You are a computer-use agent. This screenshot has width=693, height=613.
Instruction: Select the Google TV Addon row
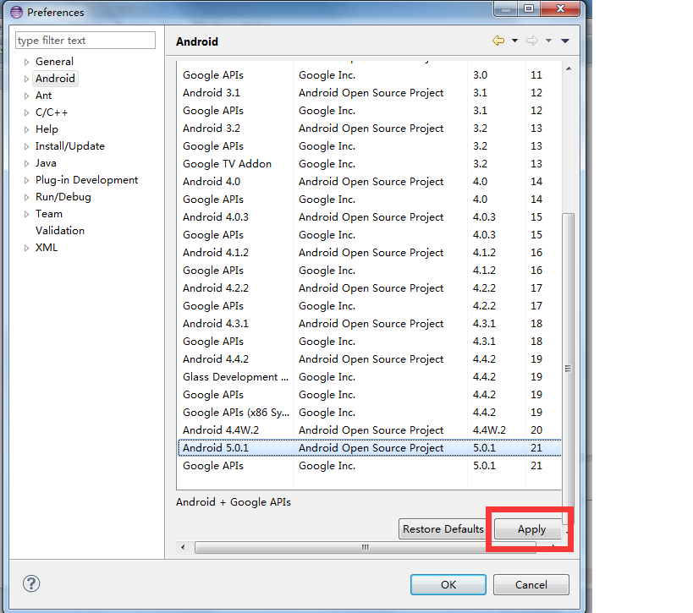369,164
